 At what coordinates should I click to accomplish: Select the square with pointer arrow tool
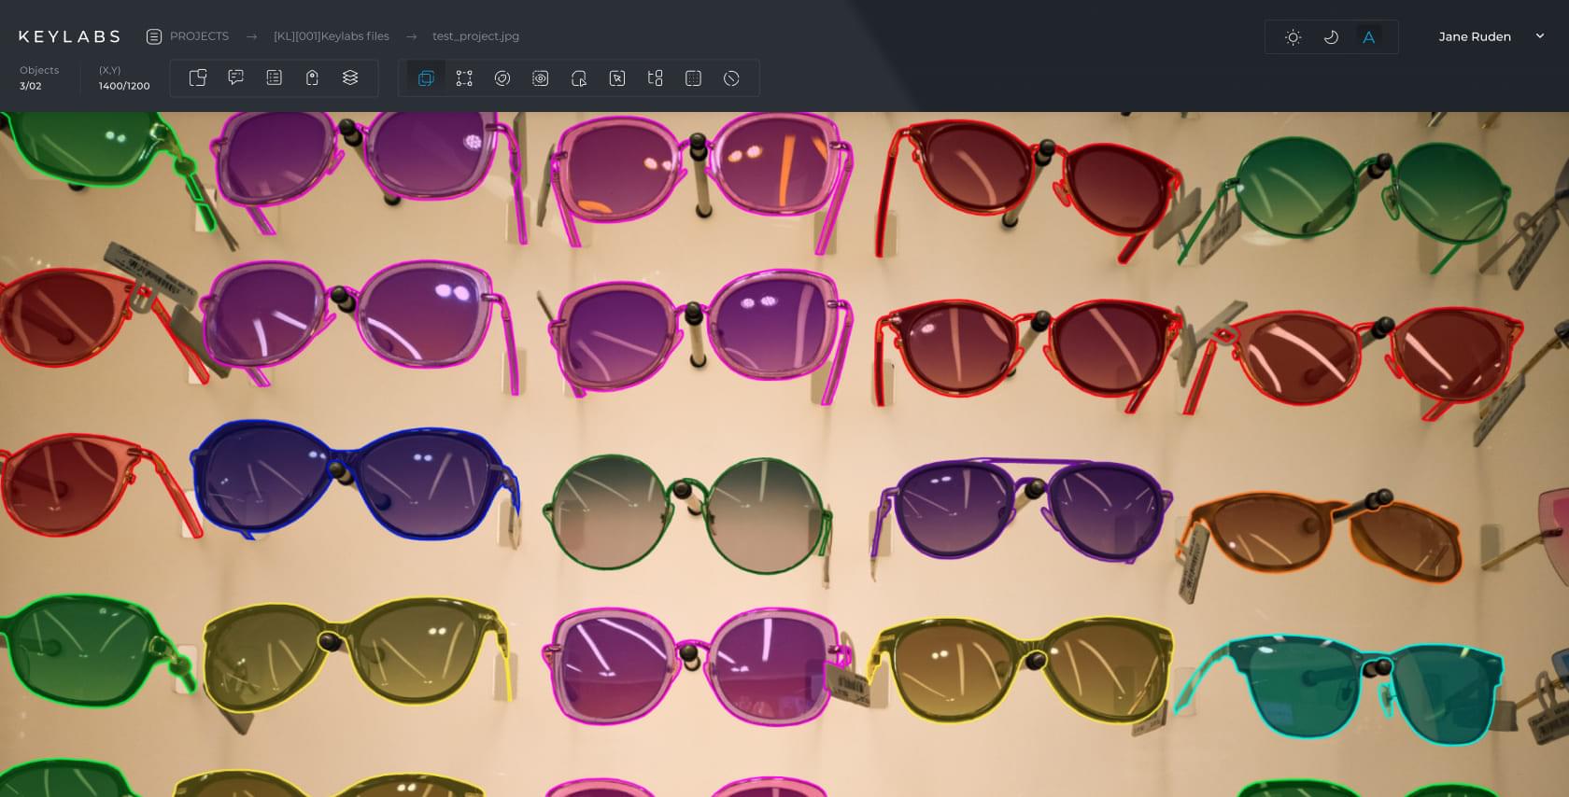pyautogui.click(x=617, y=78)
